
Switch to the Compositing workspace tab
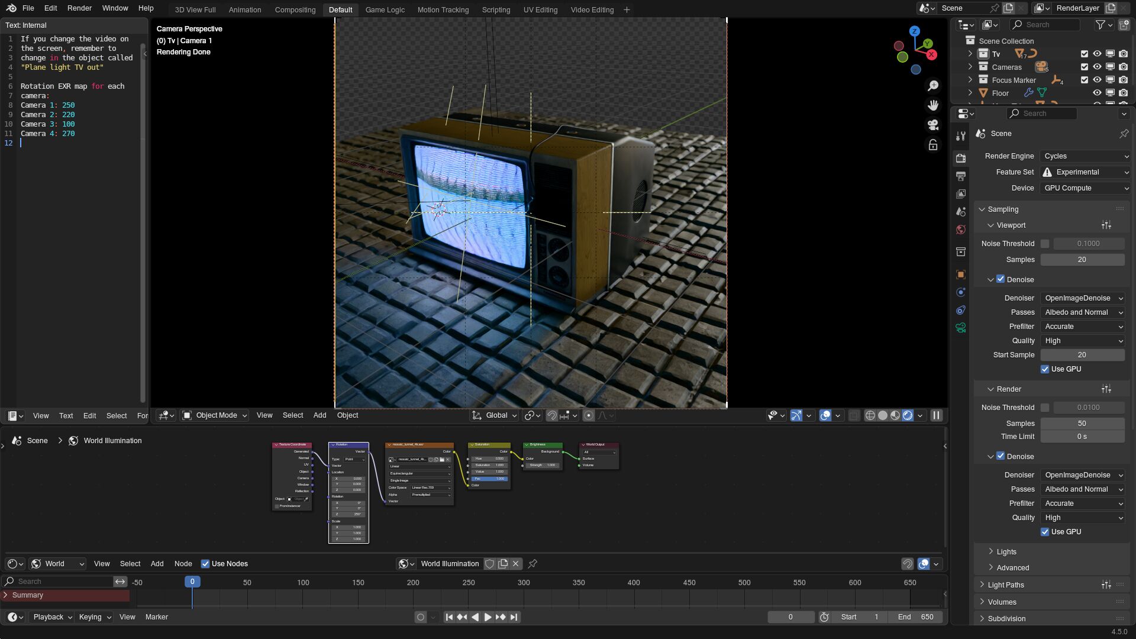[295, 10]
